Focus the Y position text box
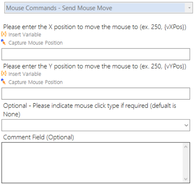194x185 pixels. click(96, 94)
